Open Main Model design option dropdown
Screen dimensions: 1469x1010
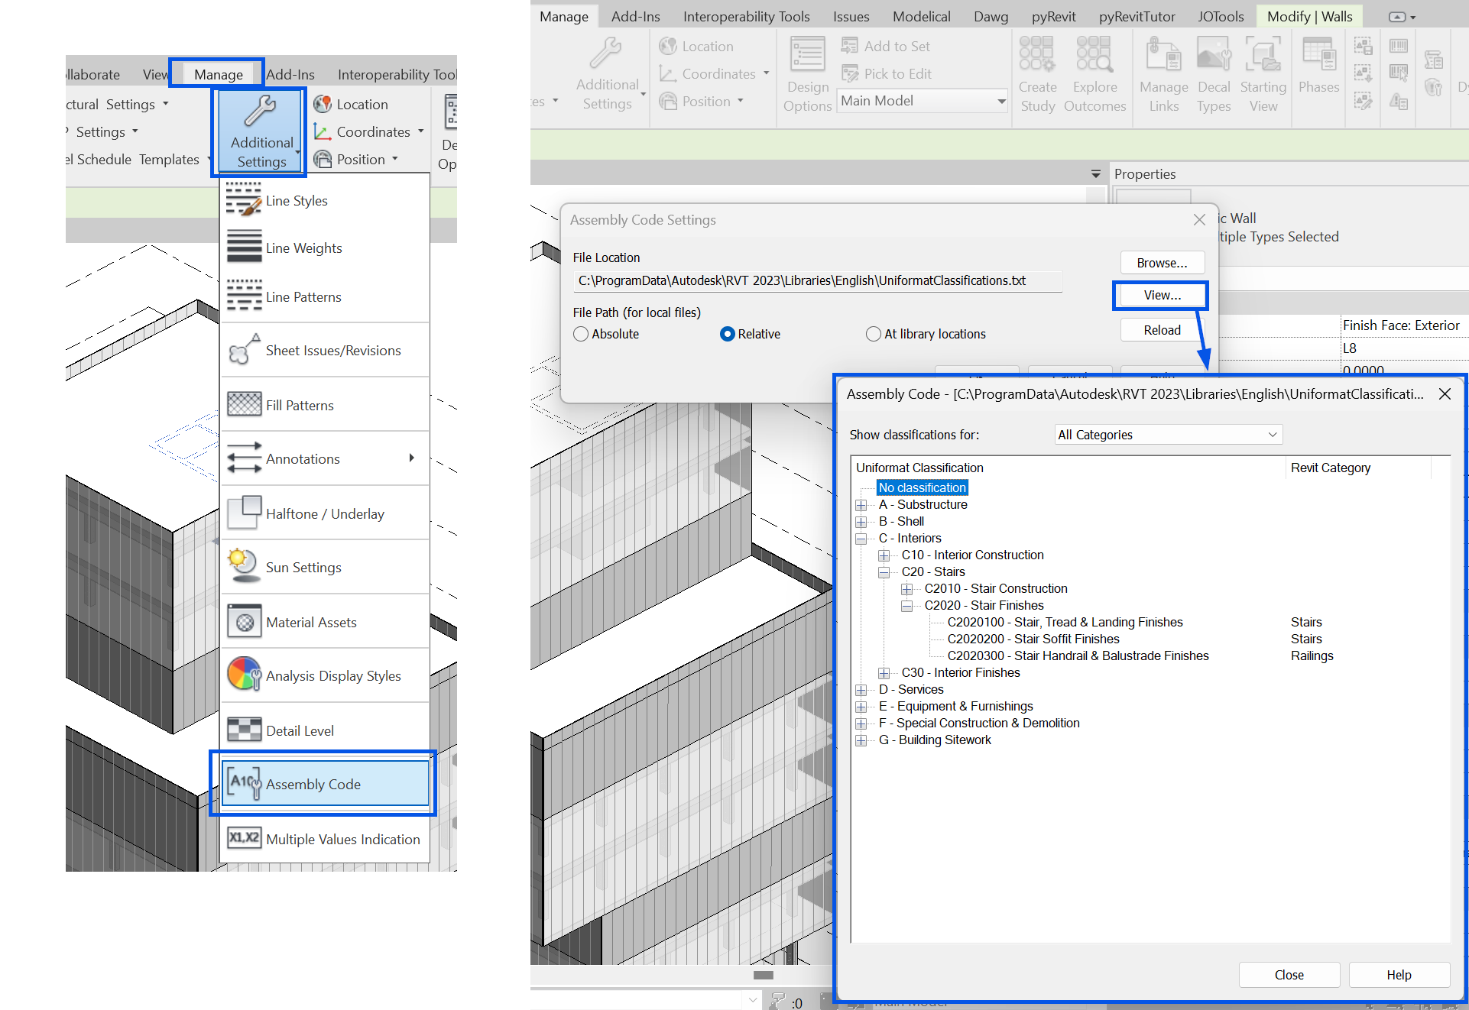coord(923,101)
